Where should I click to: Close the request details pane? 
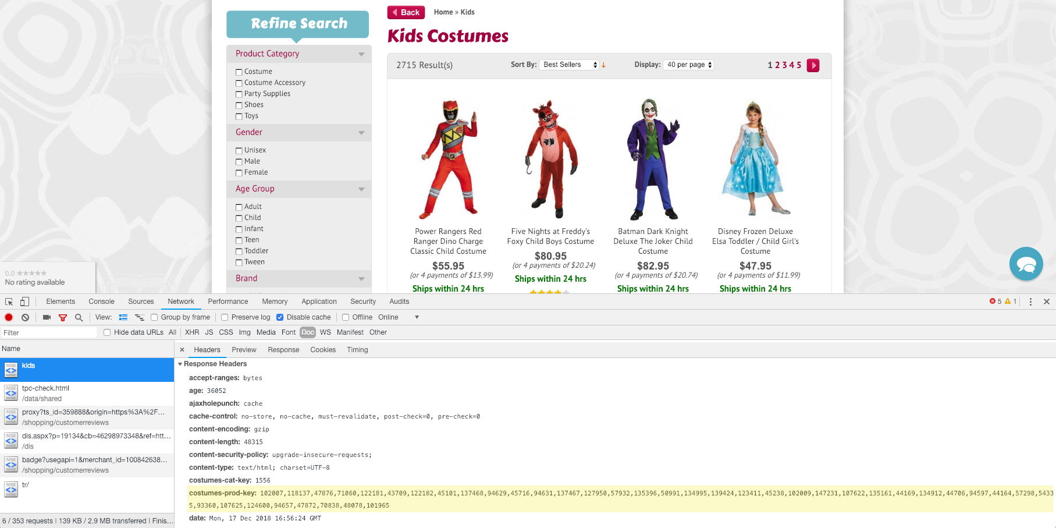[x=182, y=350]
